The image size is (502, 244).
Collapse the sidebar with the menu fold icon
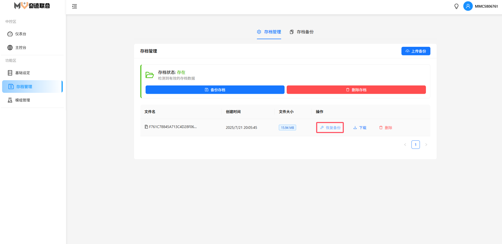tap(74, 6)
